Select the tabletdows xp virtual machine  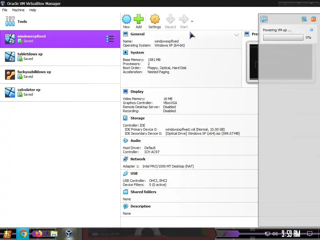pos(60,57)
